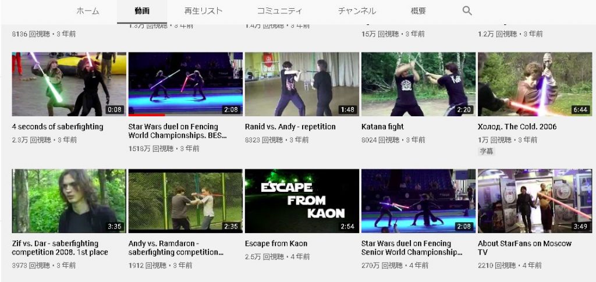Click the 'About StarFans' Moscow TV thumbnail

pyautogui.click(x=535, y=201)
